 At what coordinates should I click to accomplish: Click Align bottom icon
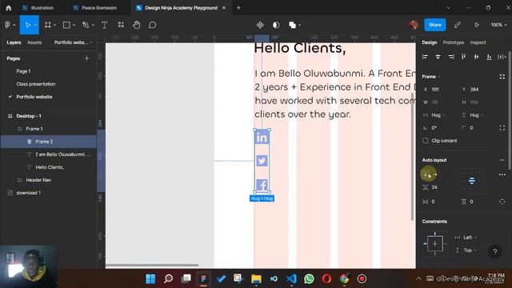point(489,57)
